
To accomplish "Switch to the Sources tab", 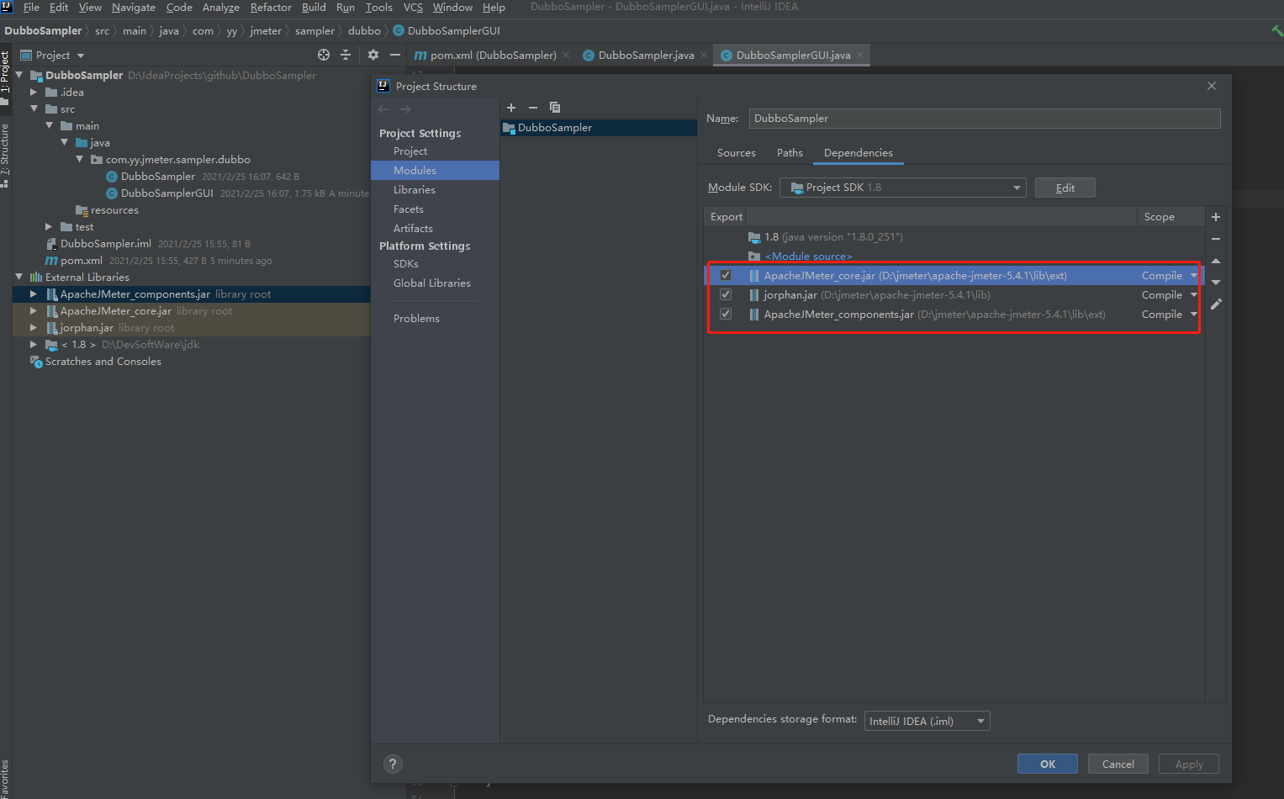I will (736, 153).
